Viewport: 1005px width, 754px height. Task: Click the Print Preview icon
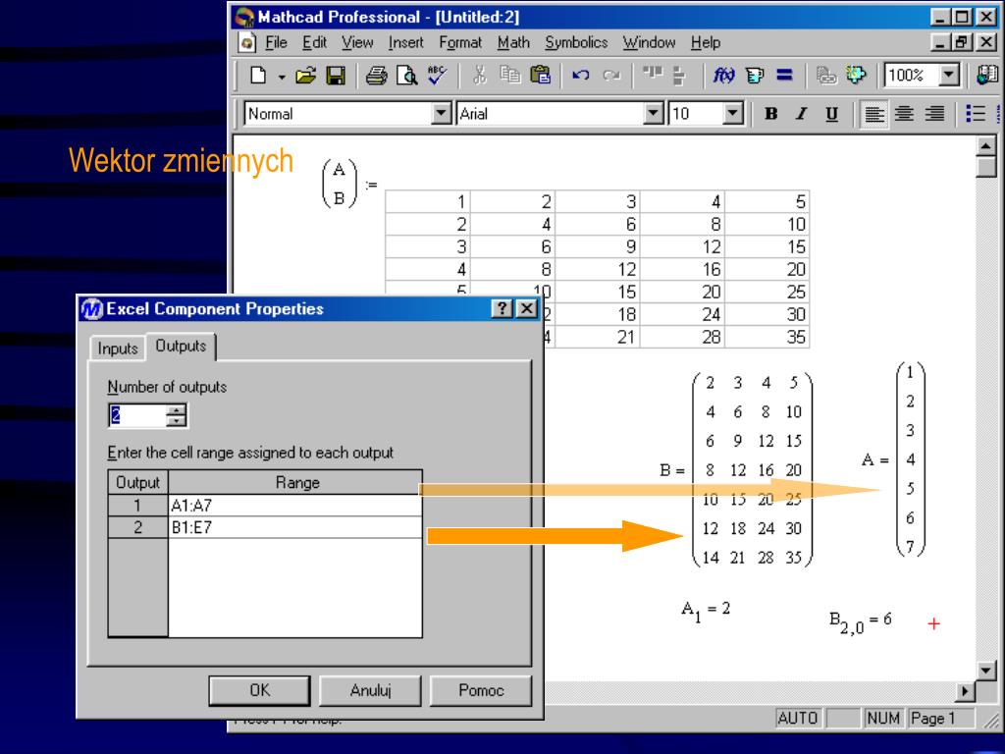(406, 76)
